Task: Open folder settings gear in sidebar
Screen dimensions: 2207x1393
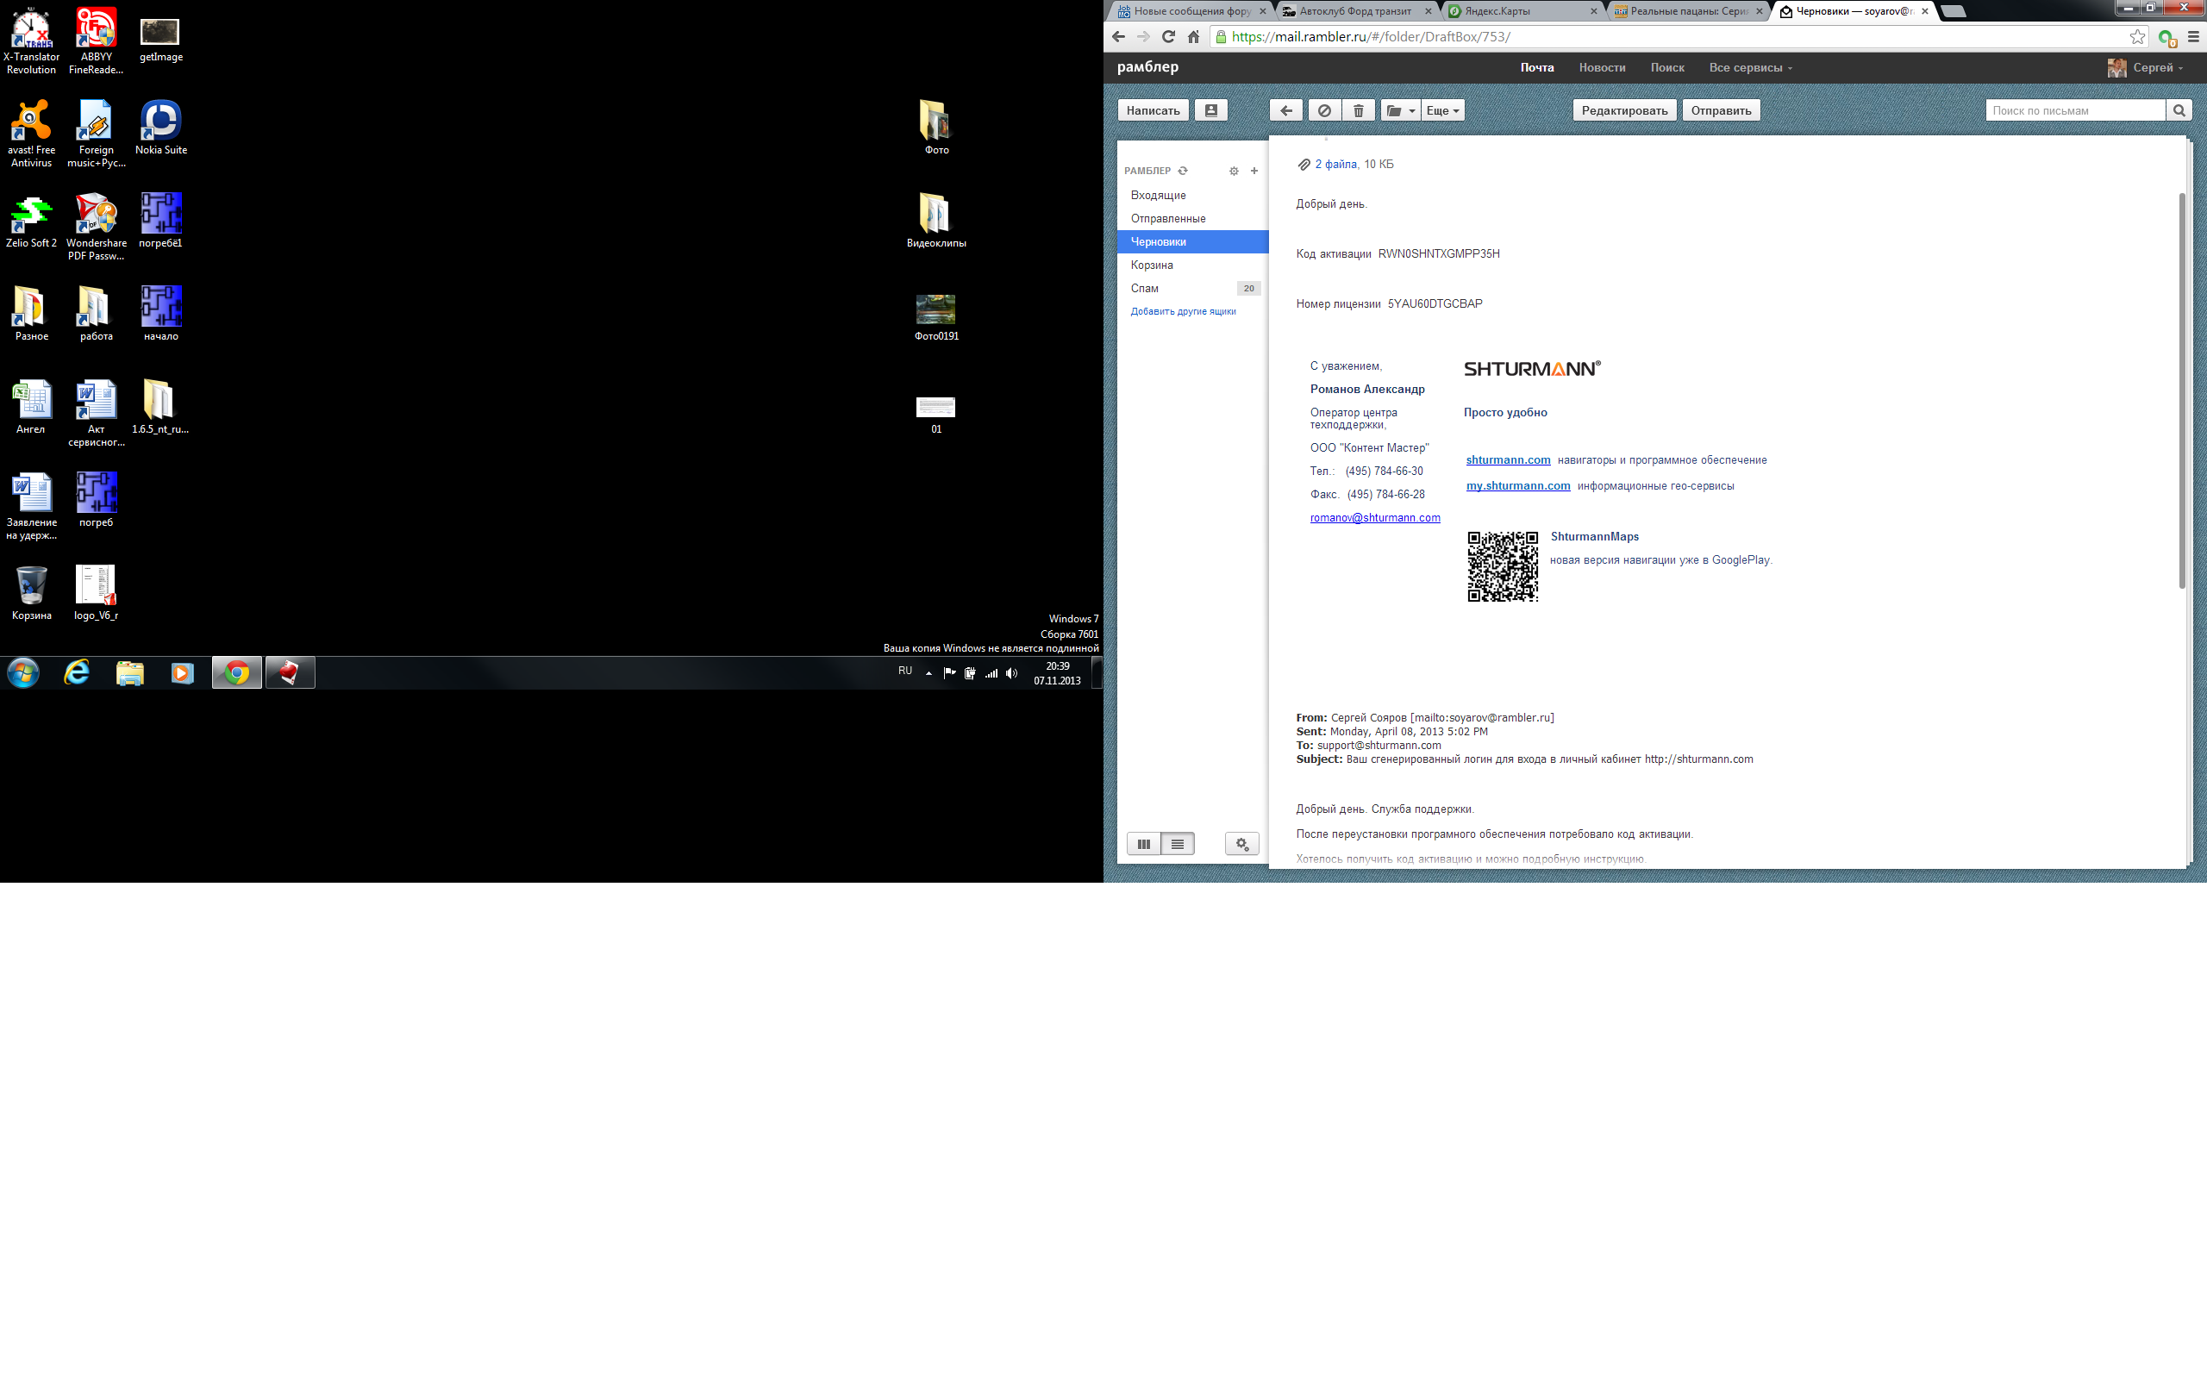Action: (x=1234, y=171)
